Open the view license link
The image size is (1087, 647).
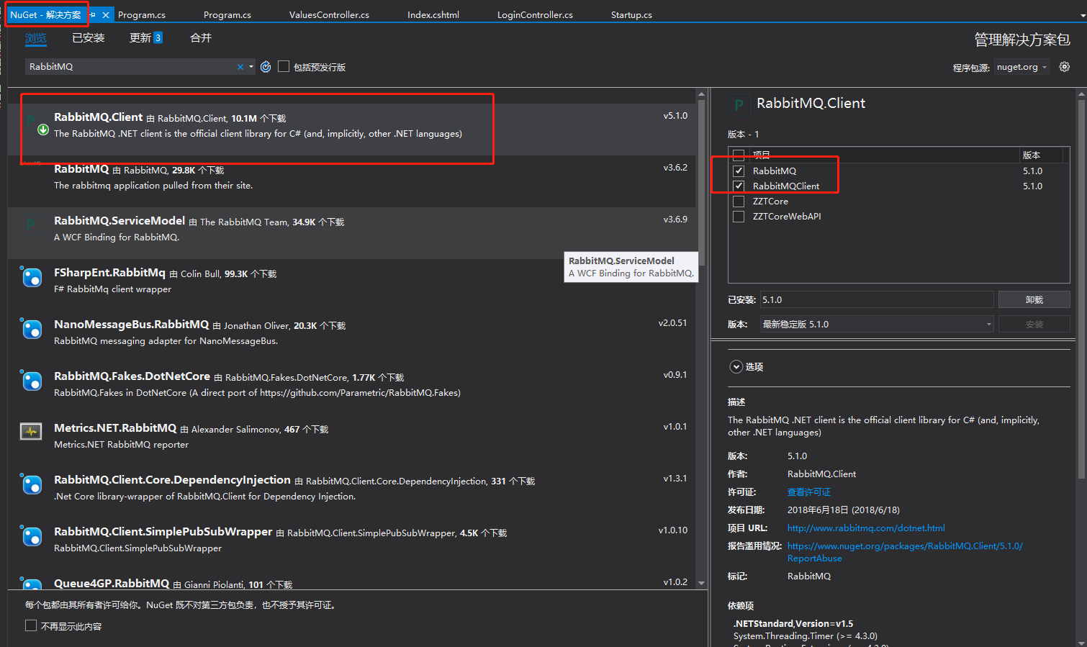808,492
